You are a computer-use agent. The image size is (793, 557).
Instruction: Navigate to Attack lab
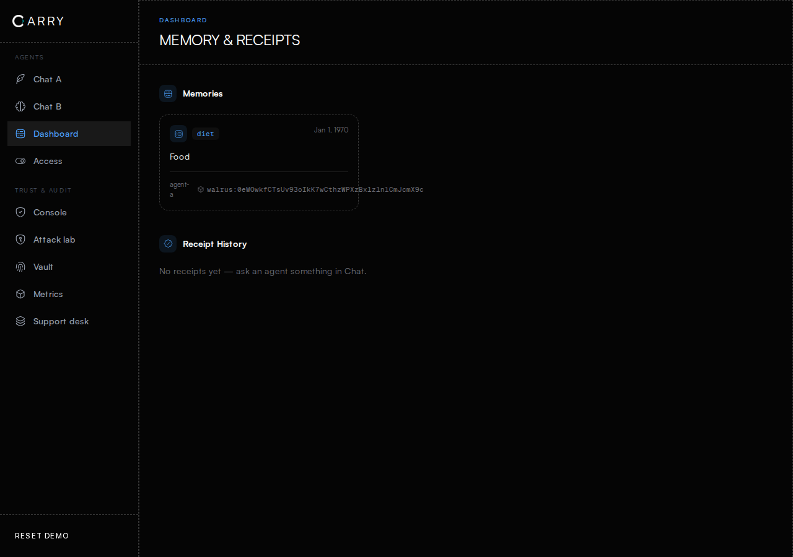click(x=69, y=240)
